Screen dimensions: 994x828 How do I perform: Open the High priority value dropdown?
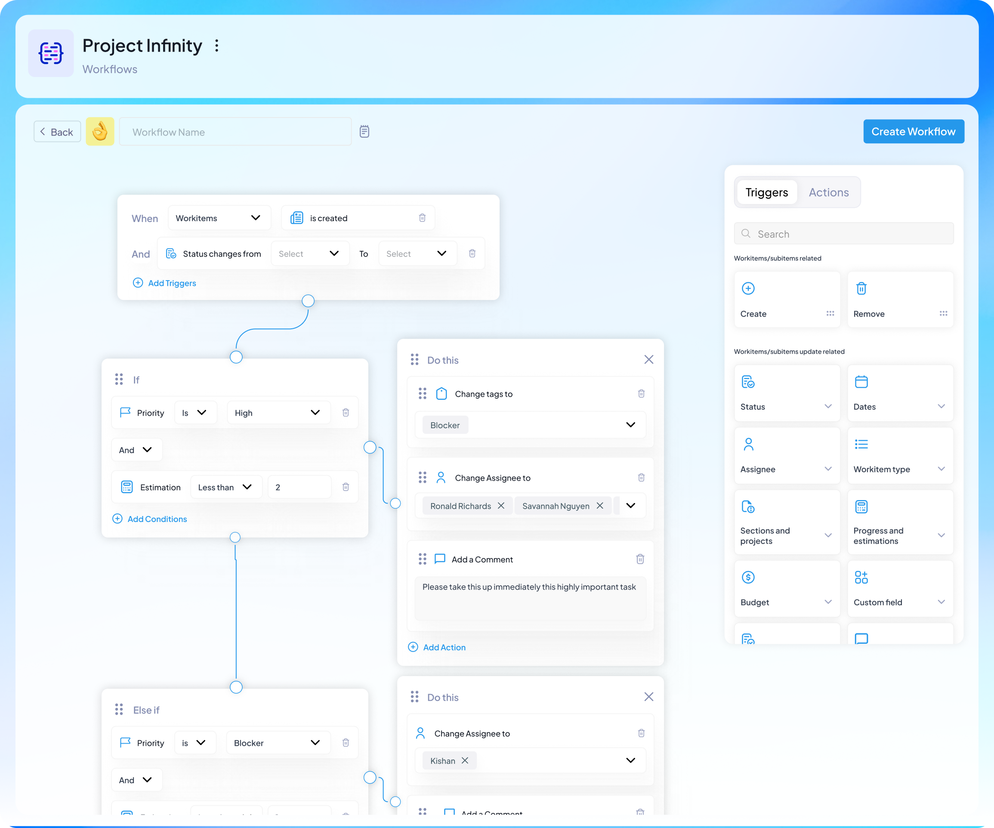coord(278,412)
